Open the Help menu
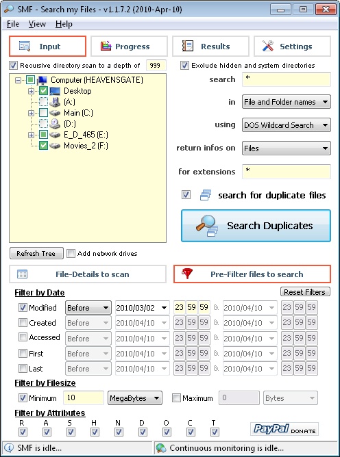The width and height of the screenshot is (340, 457). point(64,24)
